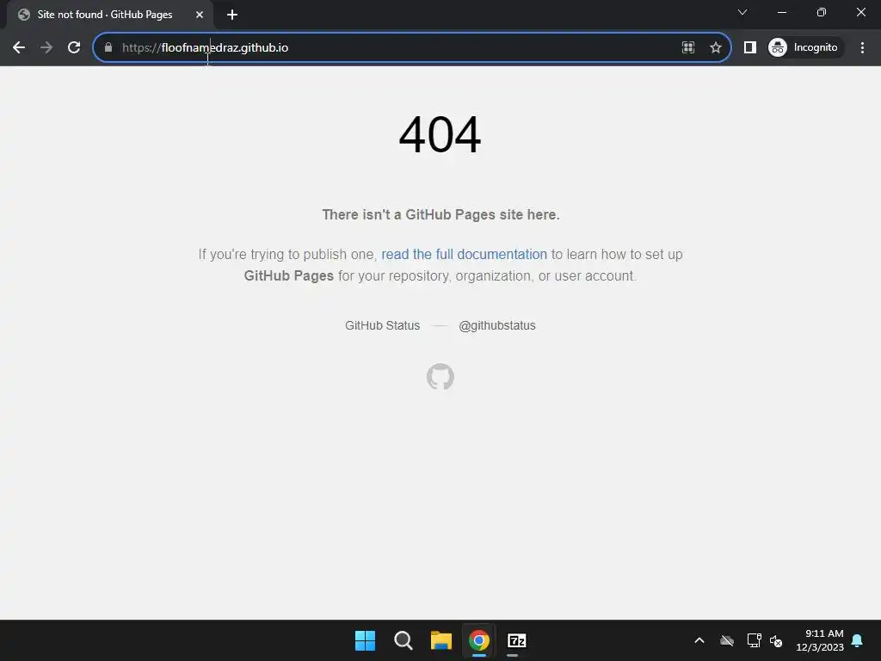The height and width of the screenshot is (661, 881).
Task: Open the tab search dropdown chevron
Action: click(x=742, y=12)
